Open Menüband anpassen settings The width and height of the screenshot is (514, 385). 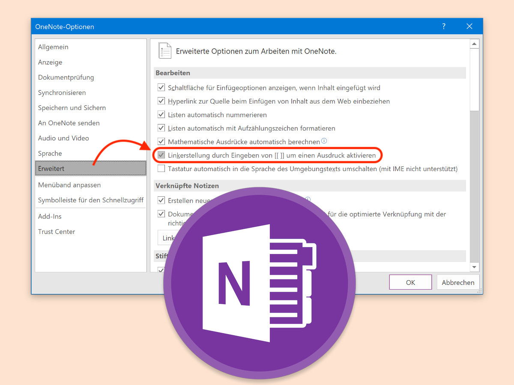(x=91, y=185)
